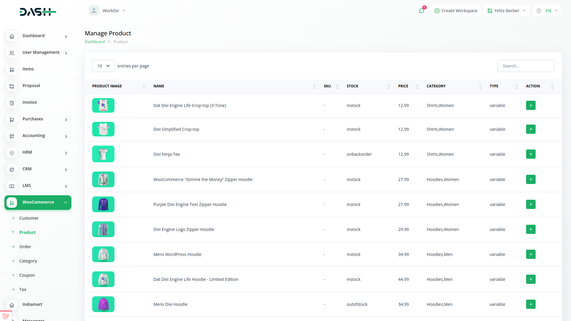Expand the Yetta Barber user menu

(x=506, y=11)
